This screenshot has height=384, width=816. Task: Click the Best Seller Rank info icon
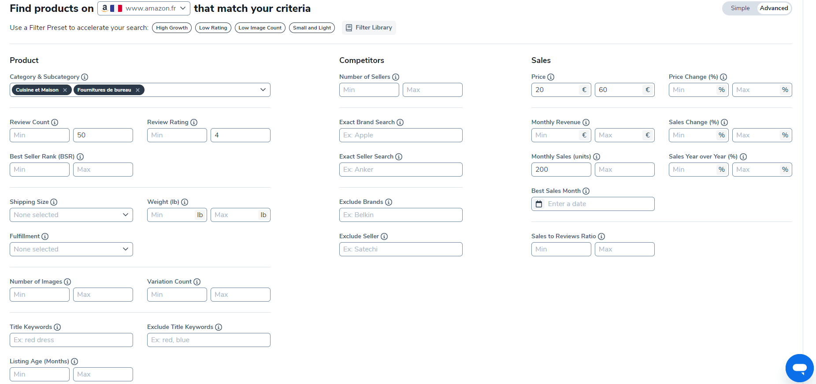(x=80, y=157)
